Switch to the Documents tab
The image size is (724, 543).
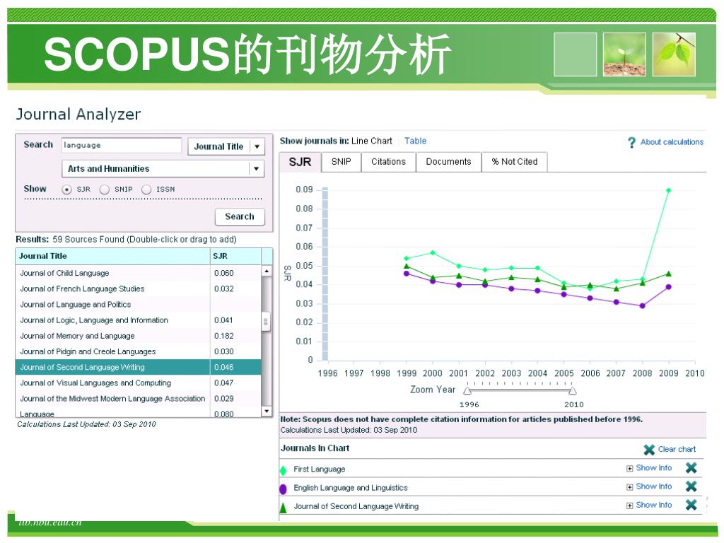[x=448, y=162]
